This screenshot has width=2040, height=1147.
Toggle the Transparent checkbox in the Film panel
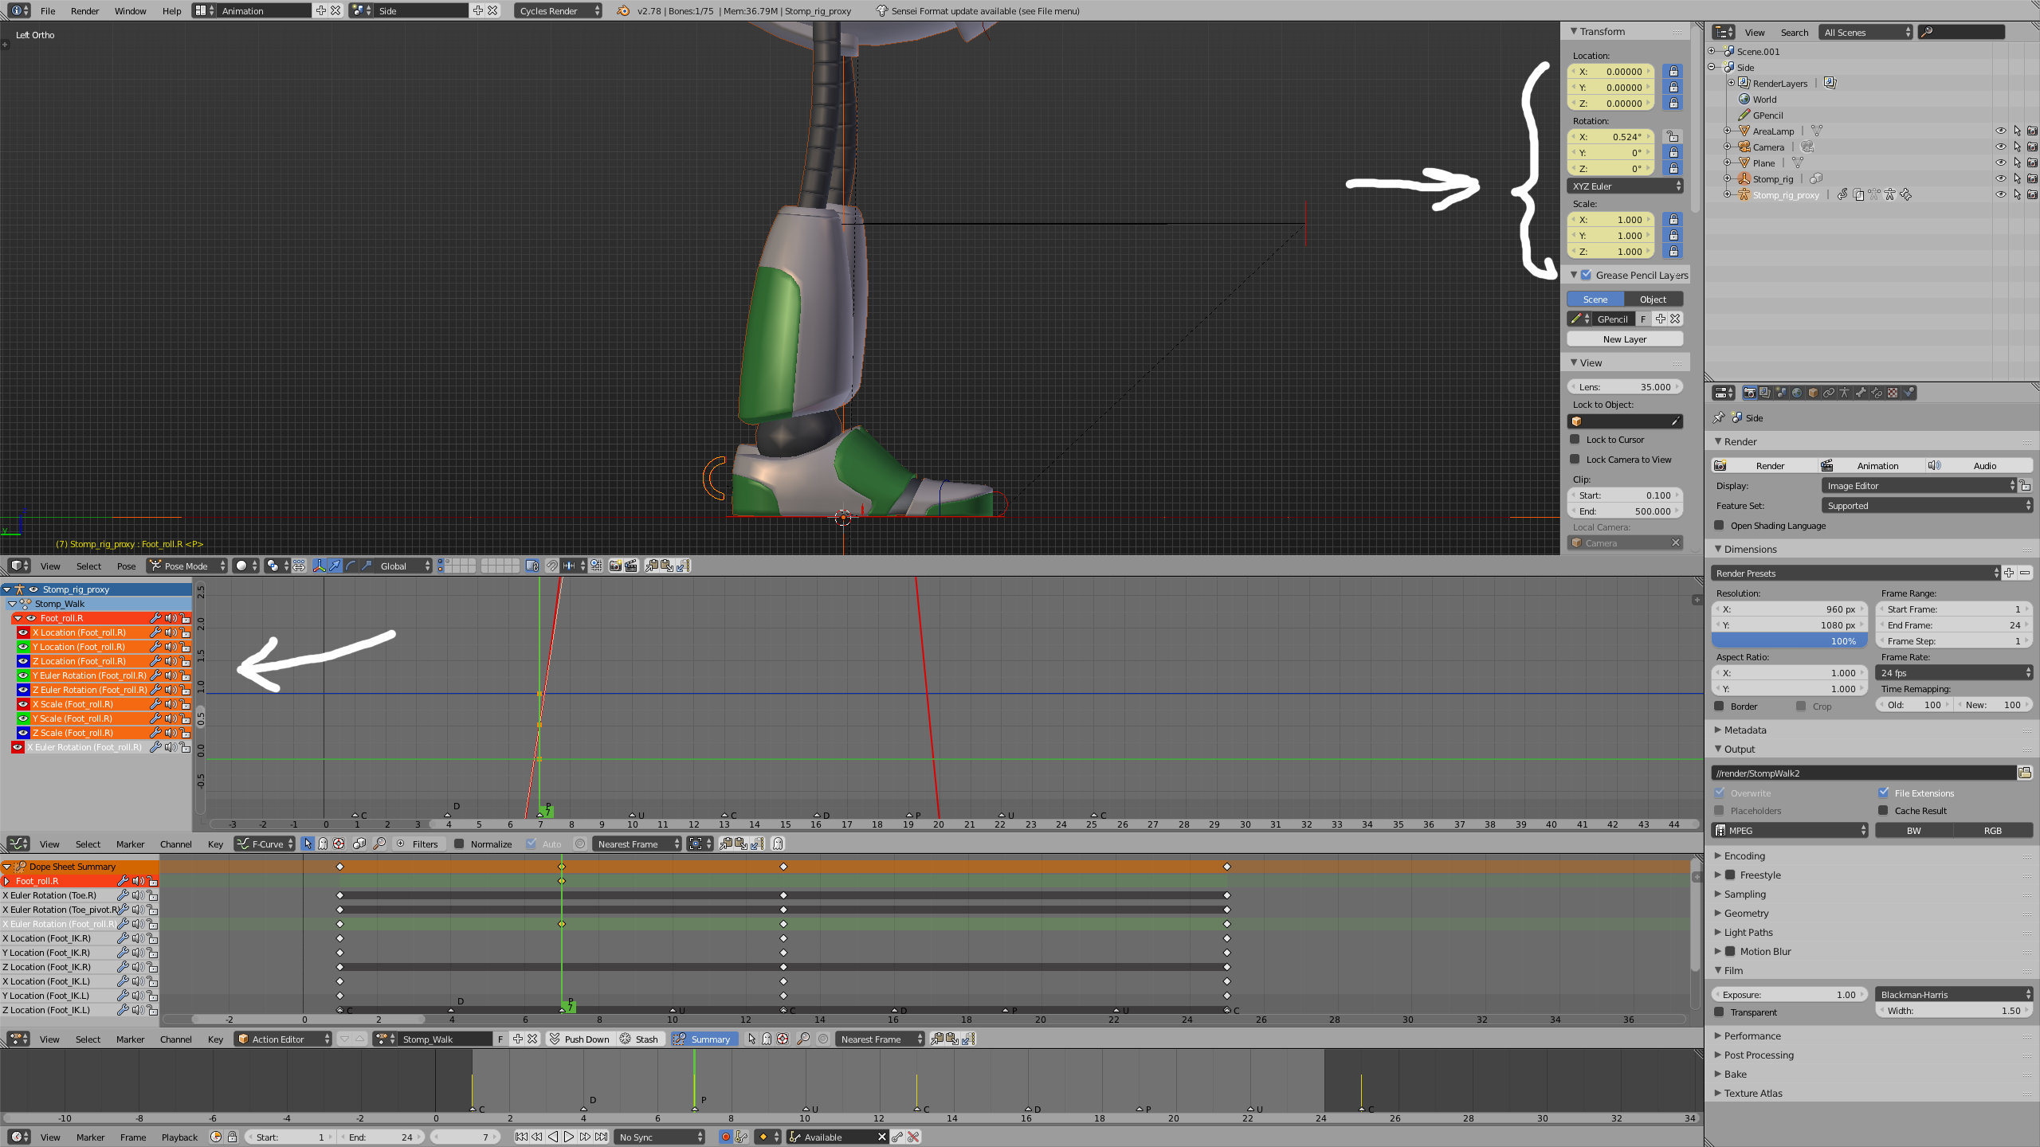[1720, 1012]
